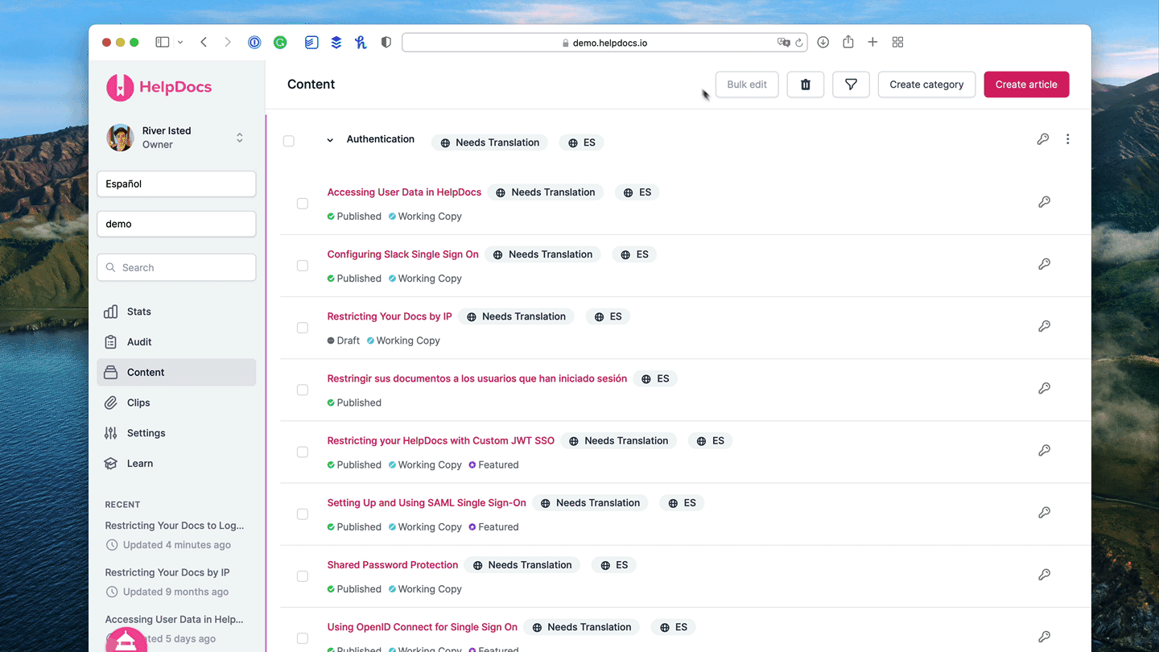Screen dimensions: 1159x652
Task: Show Safari tab overview grid icon
Action: pyautogui.click(x=897, y=42)
